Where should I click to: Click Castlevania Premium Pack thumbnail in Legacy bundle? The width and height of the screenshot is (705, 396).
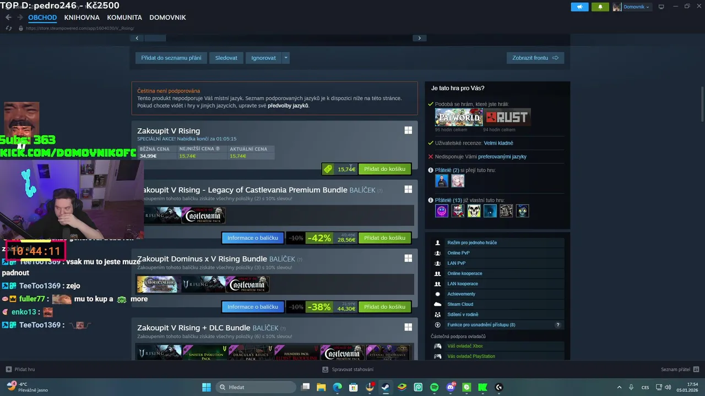(x=203, y=215)
